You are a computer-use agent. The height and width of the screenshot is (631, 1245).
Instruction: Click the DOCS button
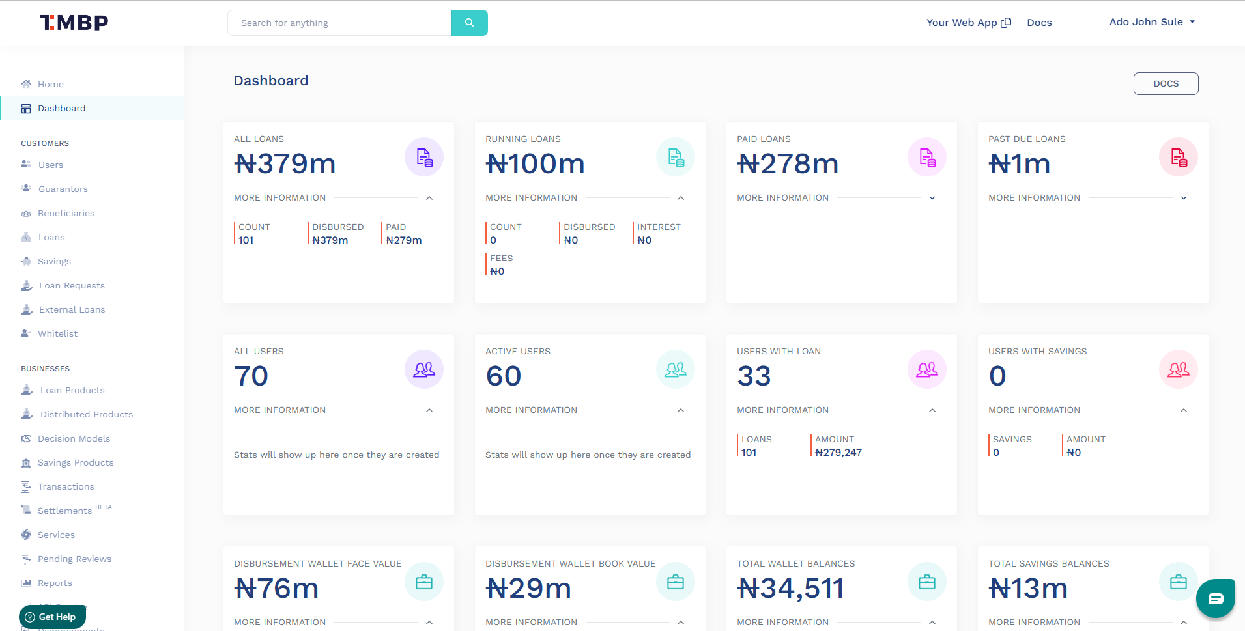[1165, 83]
